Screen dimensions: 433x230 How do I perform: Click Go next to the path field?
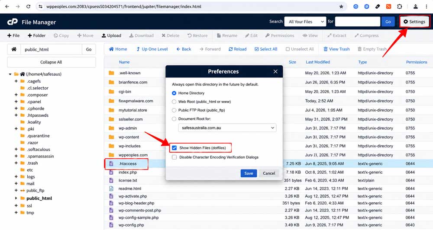click(x=89, y=49)
